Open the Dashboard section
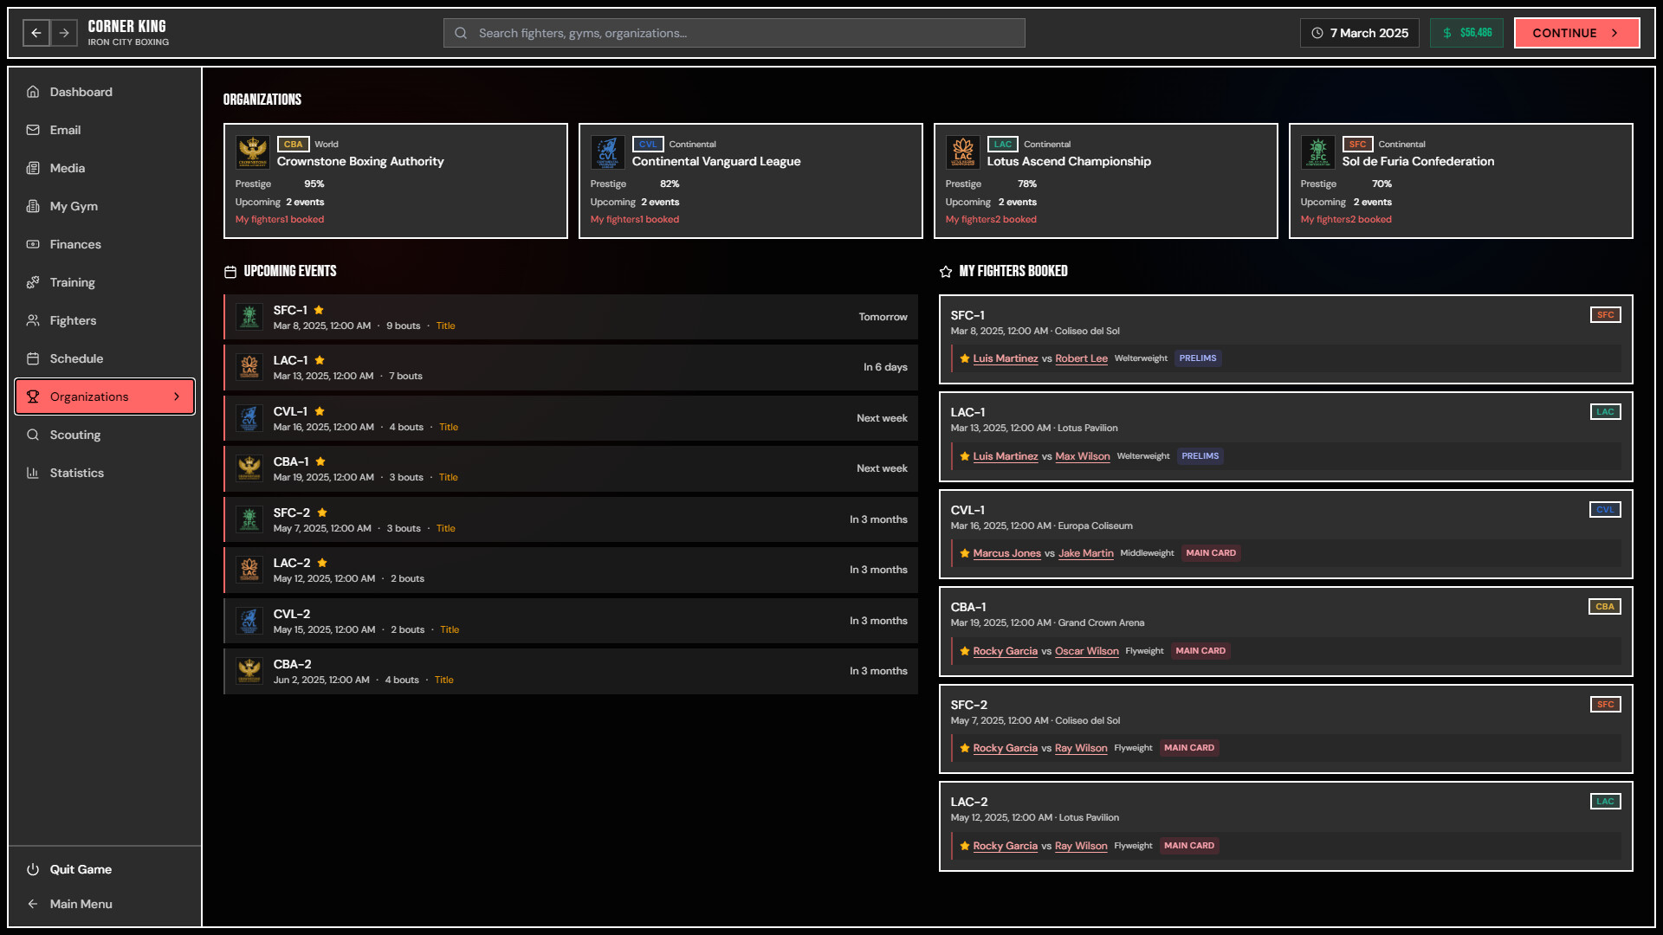 click(x=81, y=92)
